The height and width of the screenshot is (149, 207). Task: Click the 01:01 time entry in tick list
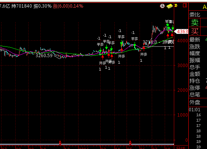(194, 110)
